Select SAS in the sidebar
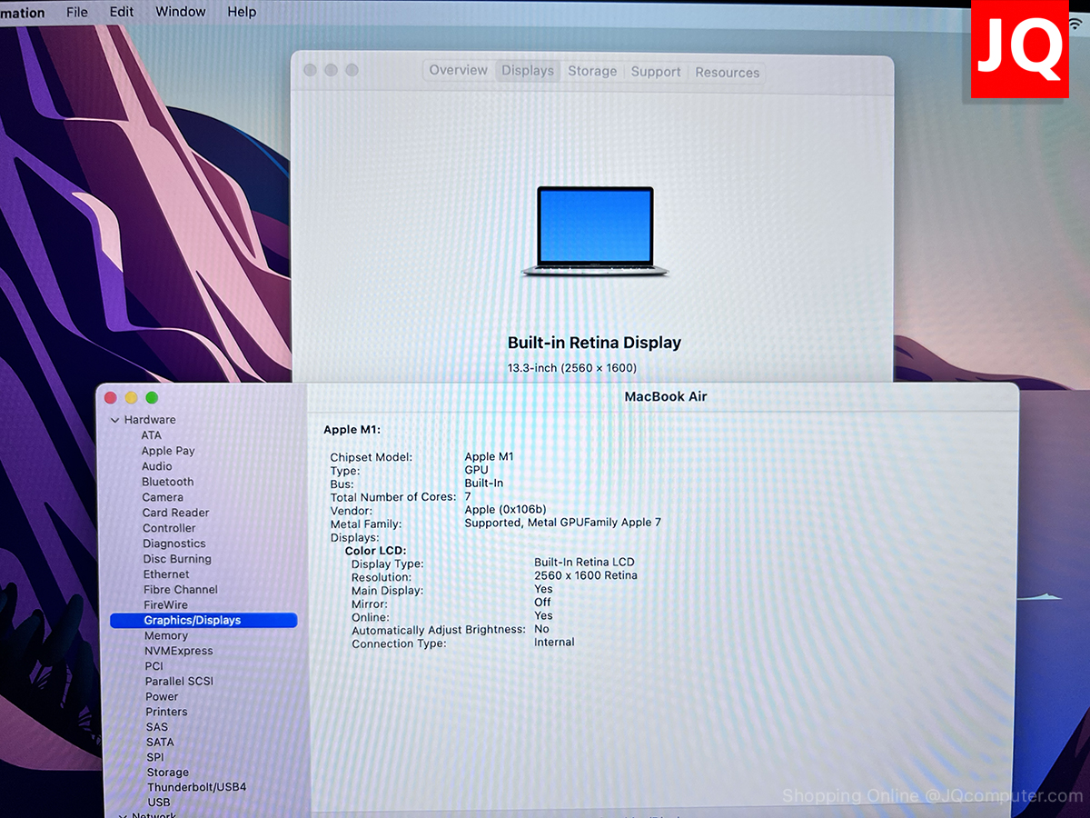 click(157, 727)
